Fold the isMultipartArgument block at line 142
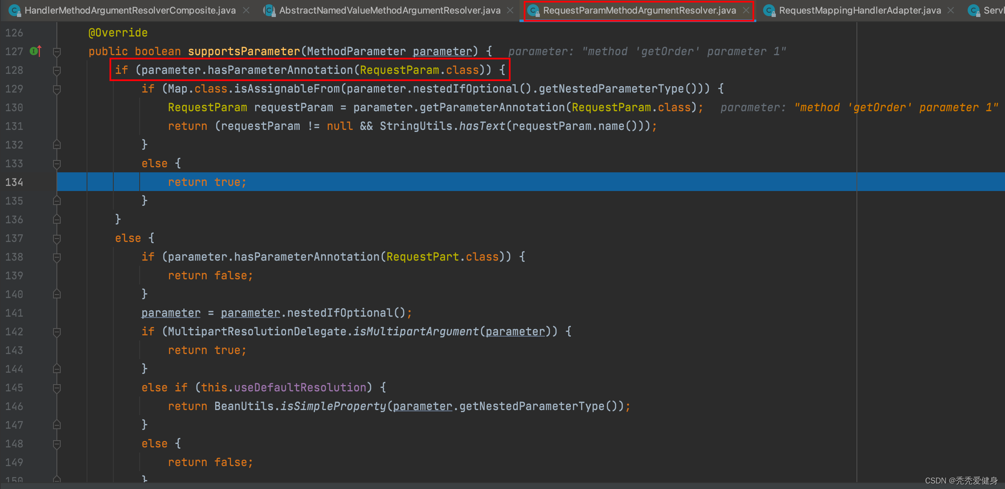This screenshot has height=489, width=1005. tap(56, 332)
